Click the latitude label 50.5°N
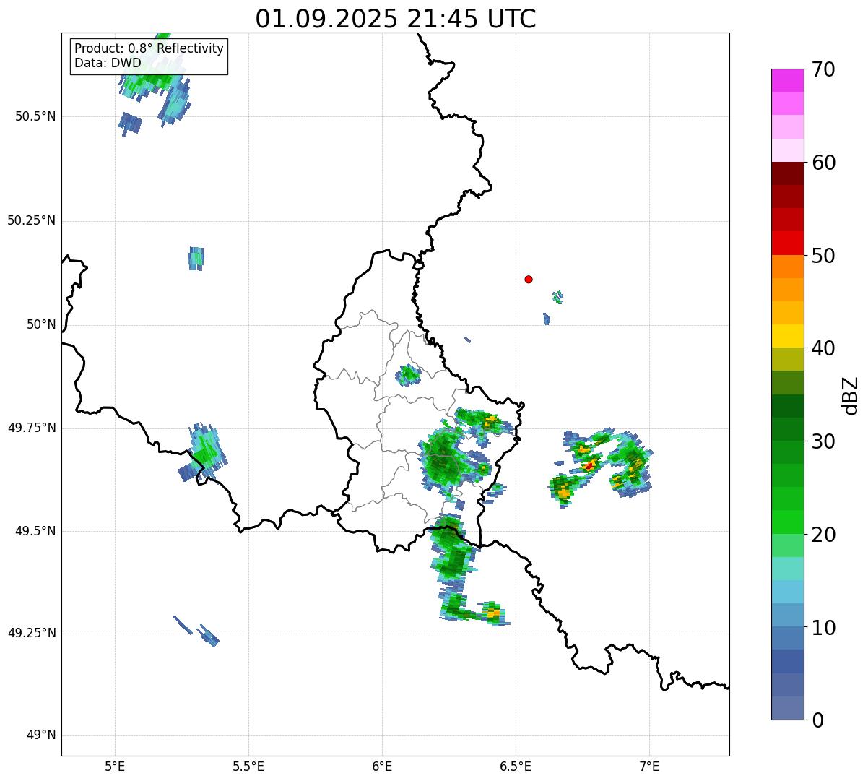Viewport: 868px width, 781px height. click(31, 117)
